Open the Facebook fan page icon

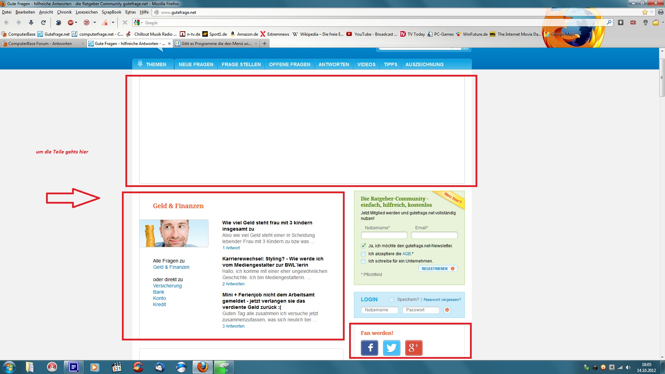(x=369, y=348)
